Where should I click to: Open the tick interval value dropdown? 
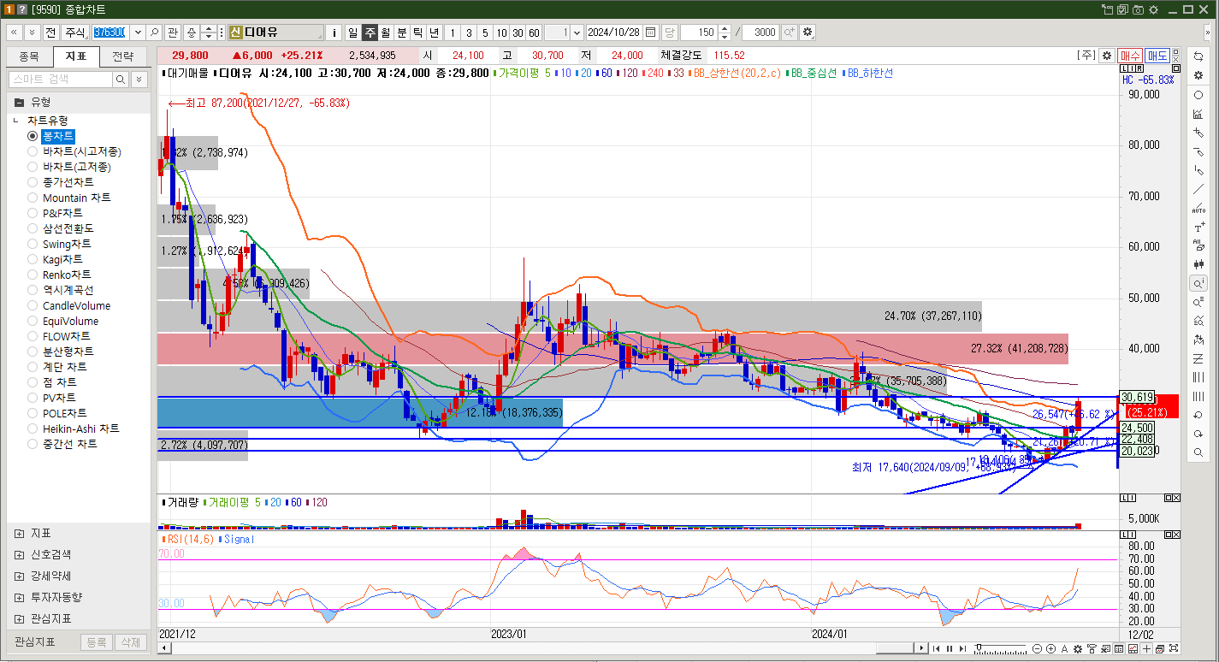[x=577, y=33]
